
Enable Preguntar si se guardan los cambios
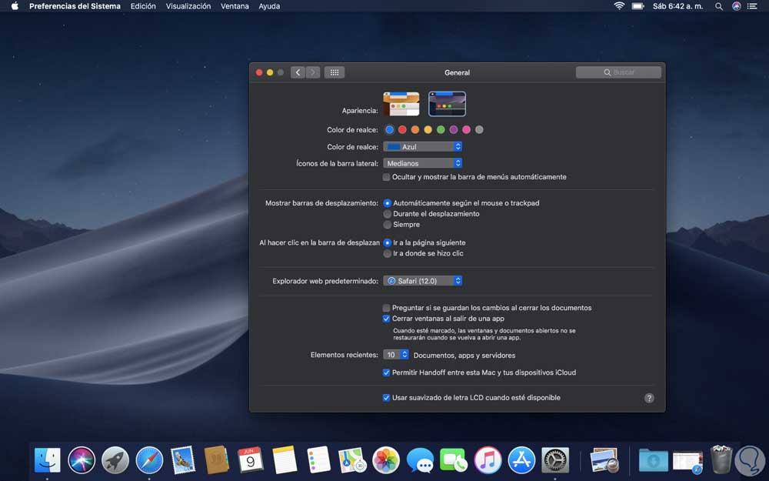[387, 309]
